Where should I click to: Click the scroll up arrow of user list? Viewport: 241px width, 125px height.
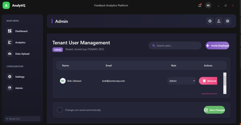point(225,74)
